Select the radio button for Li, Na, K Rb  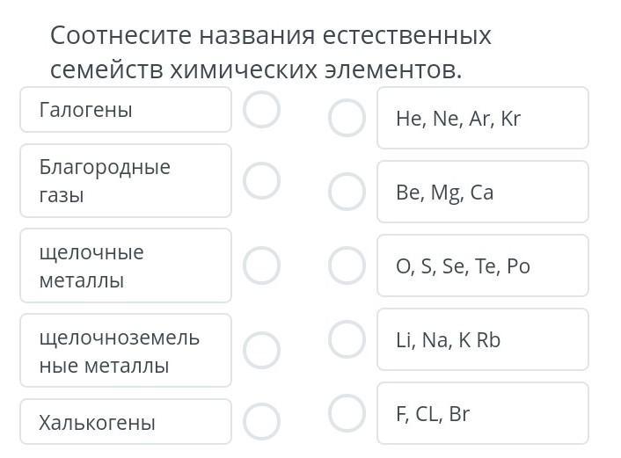(347, 338)
